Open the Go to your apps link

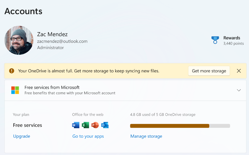[88, 136]
